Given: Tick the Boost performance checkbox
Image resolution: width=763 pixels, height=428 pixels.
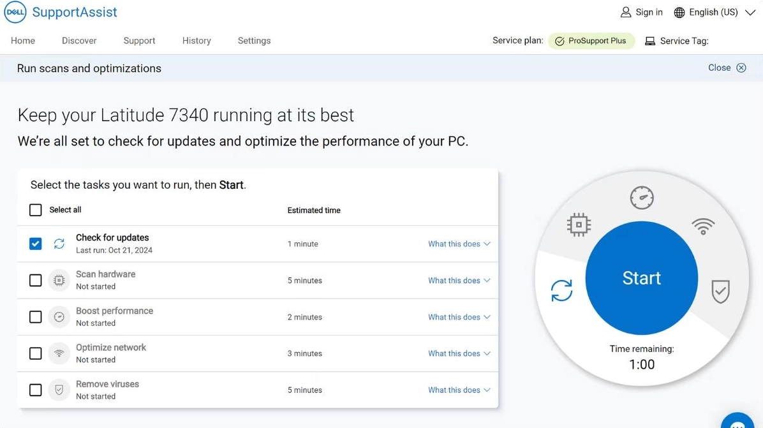Looking at the screenshot, I should [x=36, y=317].
